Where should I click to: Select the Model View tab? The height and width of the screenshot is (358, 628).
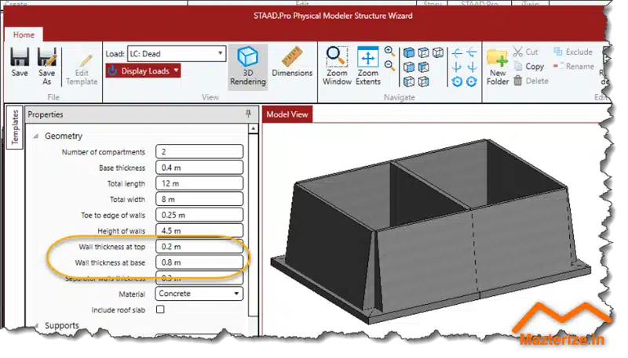tap(287, 114)
